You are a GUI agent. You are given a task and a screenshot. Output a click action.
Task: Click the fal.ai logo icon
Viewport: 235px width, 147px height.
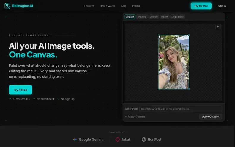(118, 140)
